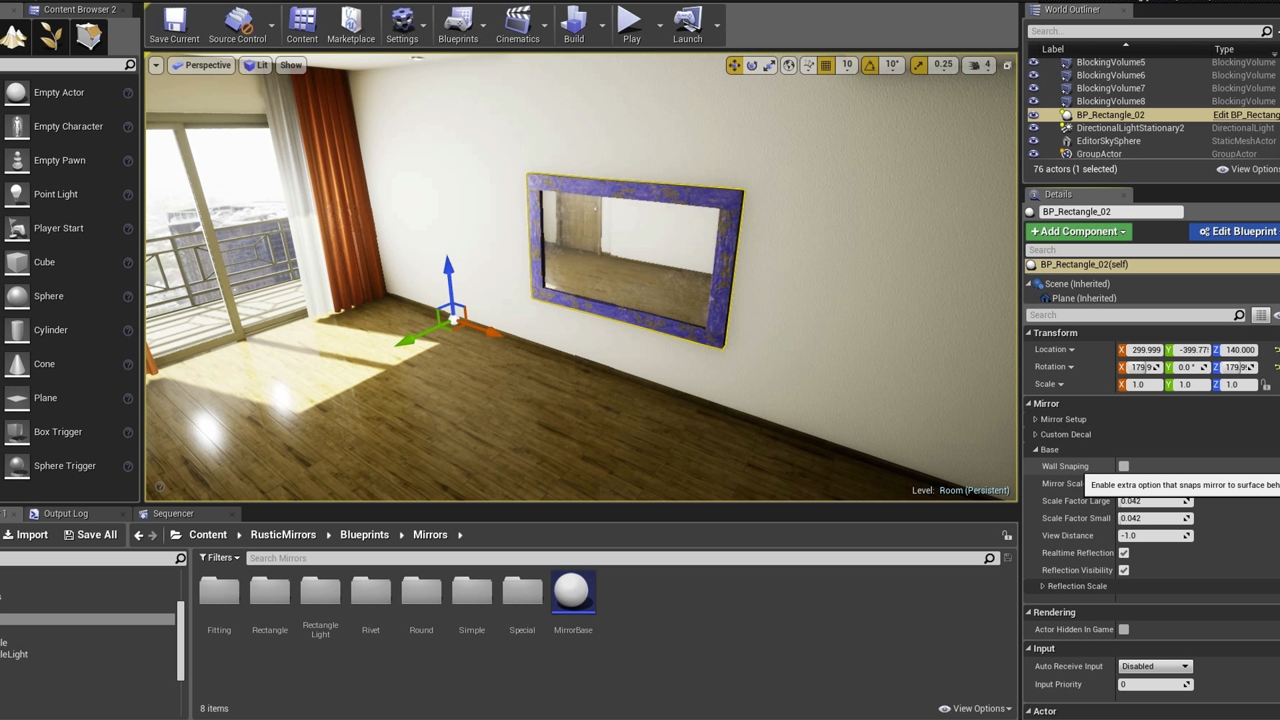Enable Wall Snapping in Mirror settings
The image size is (1280, 720).
[x=1123, y=466]
